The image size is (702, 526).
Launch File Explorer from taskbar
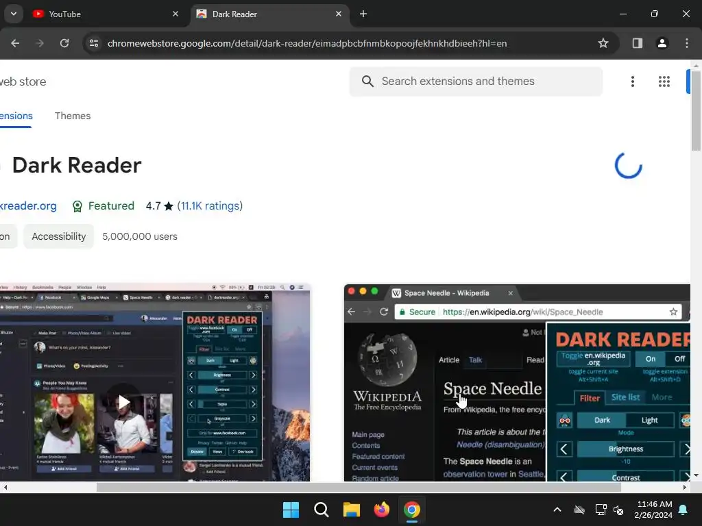[352, 510]
